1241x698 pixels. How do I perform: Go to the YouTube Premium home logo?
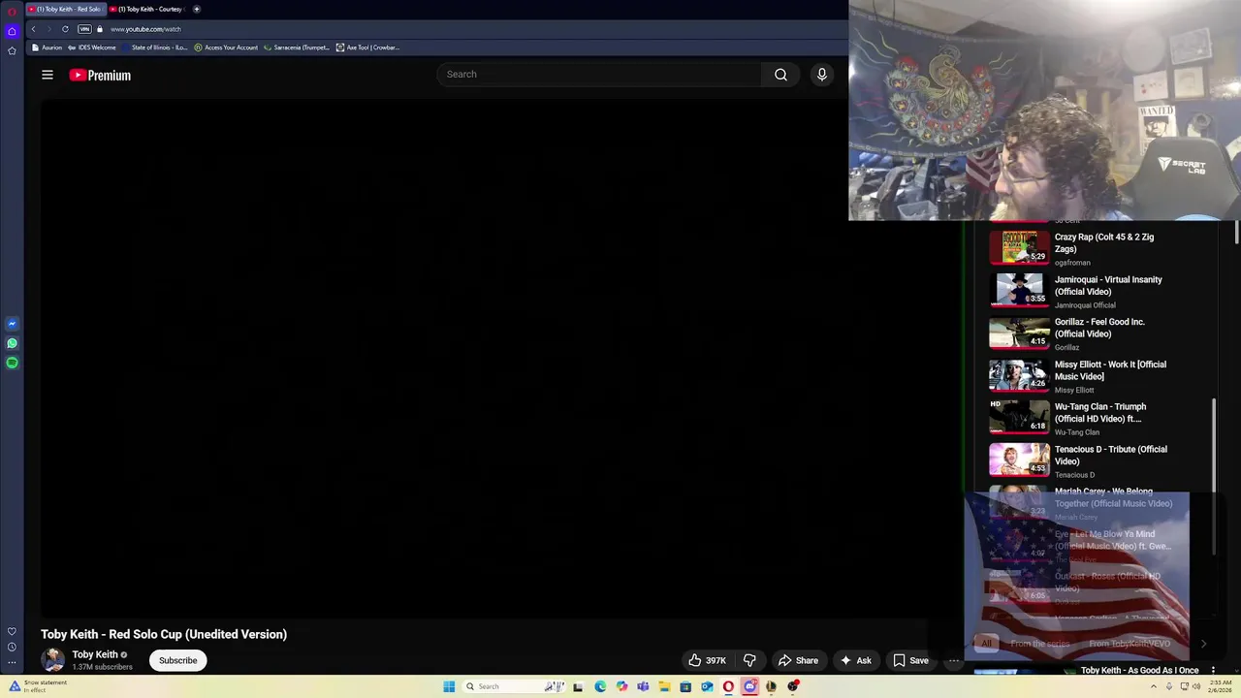tap(100, 75)
